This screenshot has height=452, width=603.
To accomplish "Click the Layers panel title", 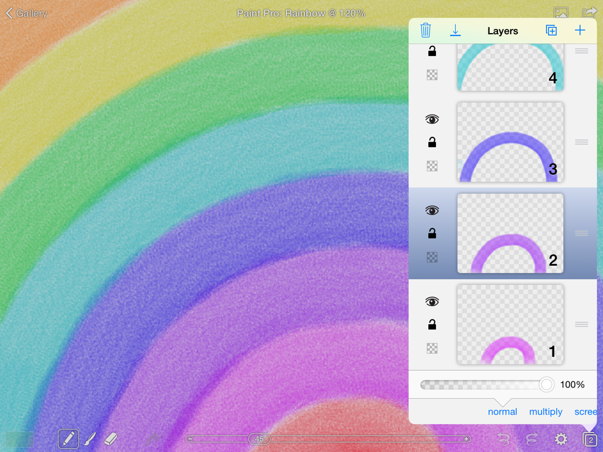I will point(503,31).
